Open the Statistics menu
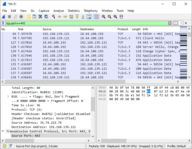 (x=74, y=11)
